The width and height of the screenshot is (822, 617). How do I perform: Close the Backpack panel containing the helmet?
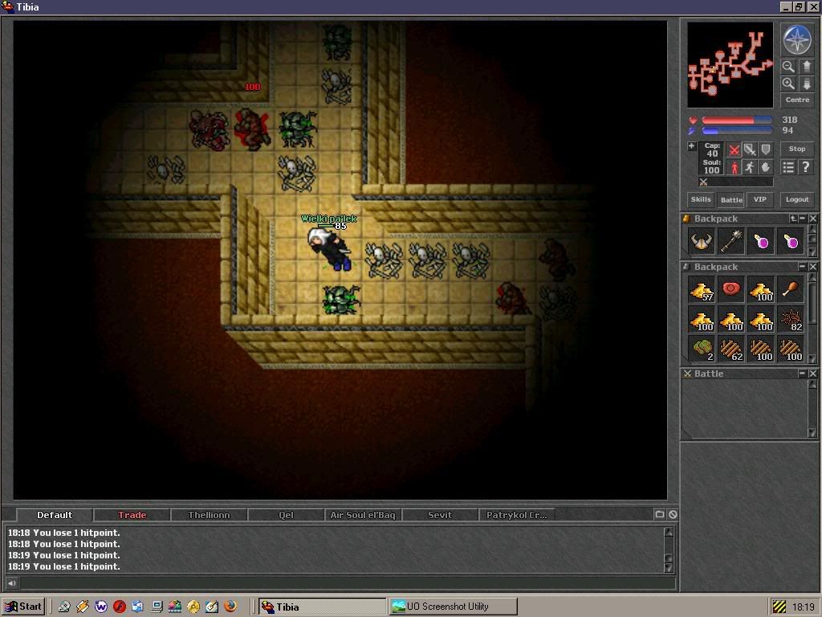point(812,219)
